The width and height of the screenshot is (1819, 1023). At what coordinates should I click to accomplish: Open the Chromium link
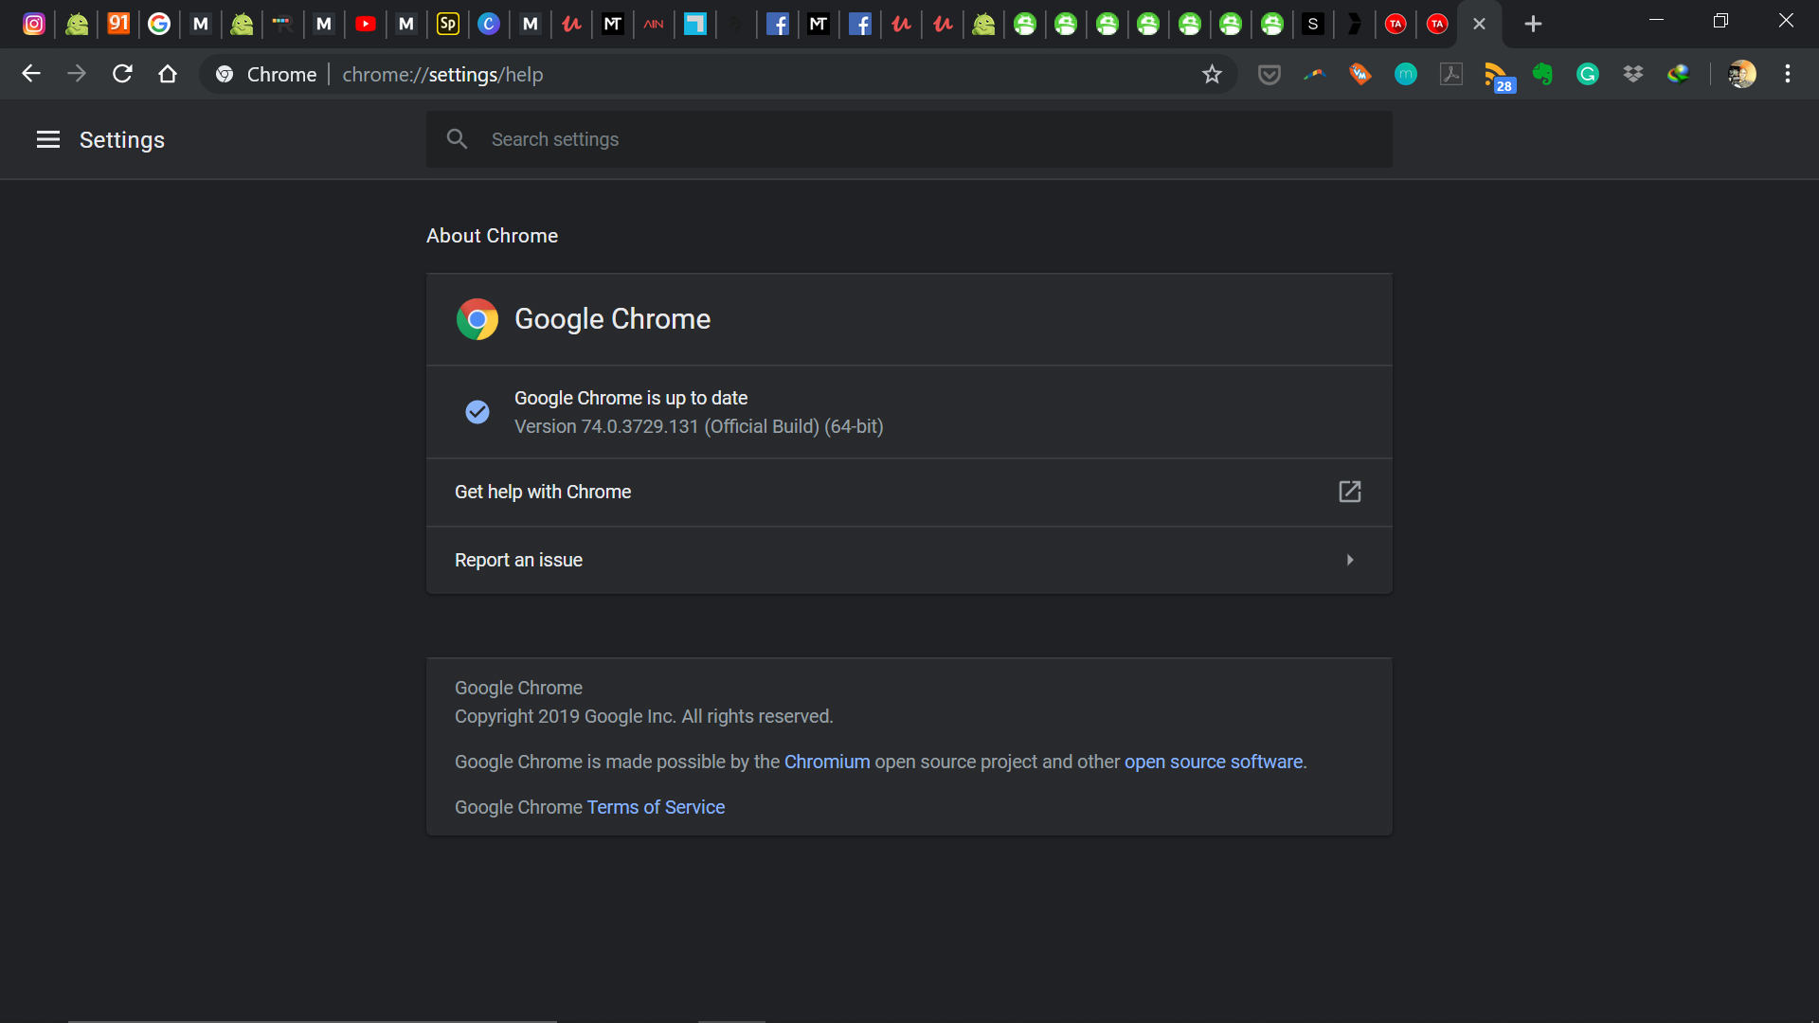tap(826, 762)
